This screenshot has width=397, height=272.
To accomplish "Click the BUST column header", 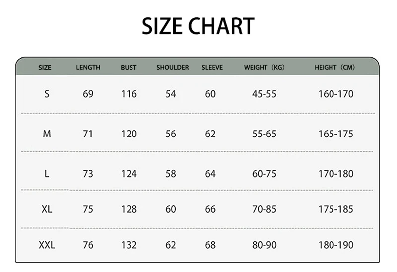I will tap(129, 68).
